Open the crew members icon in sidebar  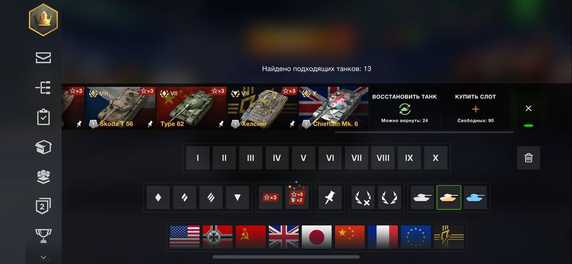[x=43, y=177]
